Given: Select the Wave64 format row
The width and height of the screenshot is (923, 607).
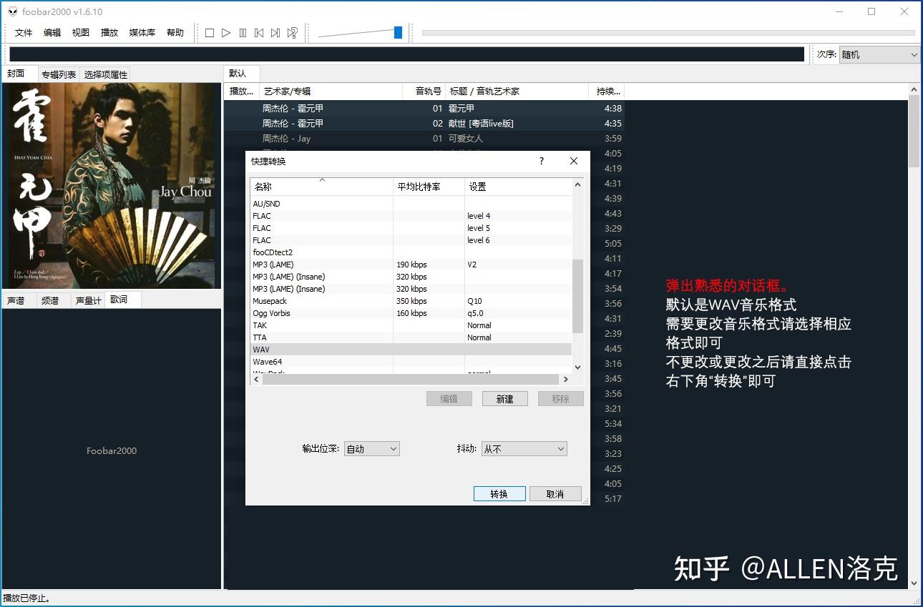Looking at the screenshot, I should (411, 362).
